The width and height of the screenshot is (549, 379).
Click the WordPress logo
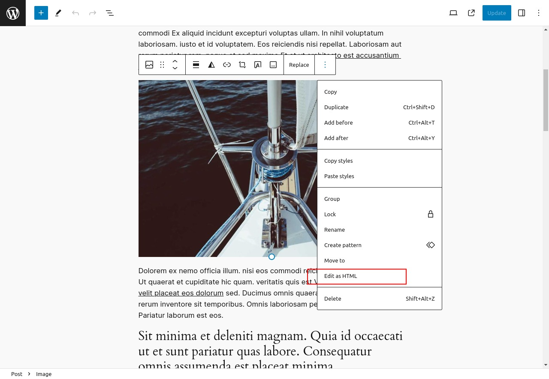click(x=13, y=13)
